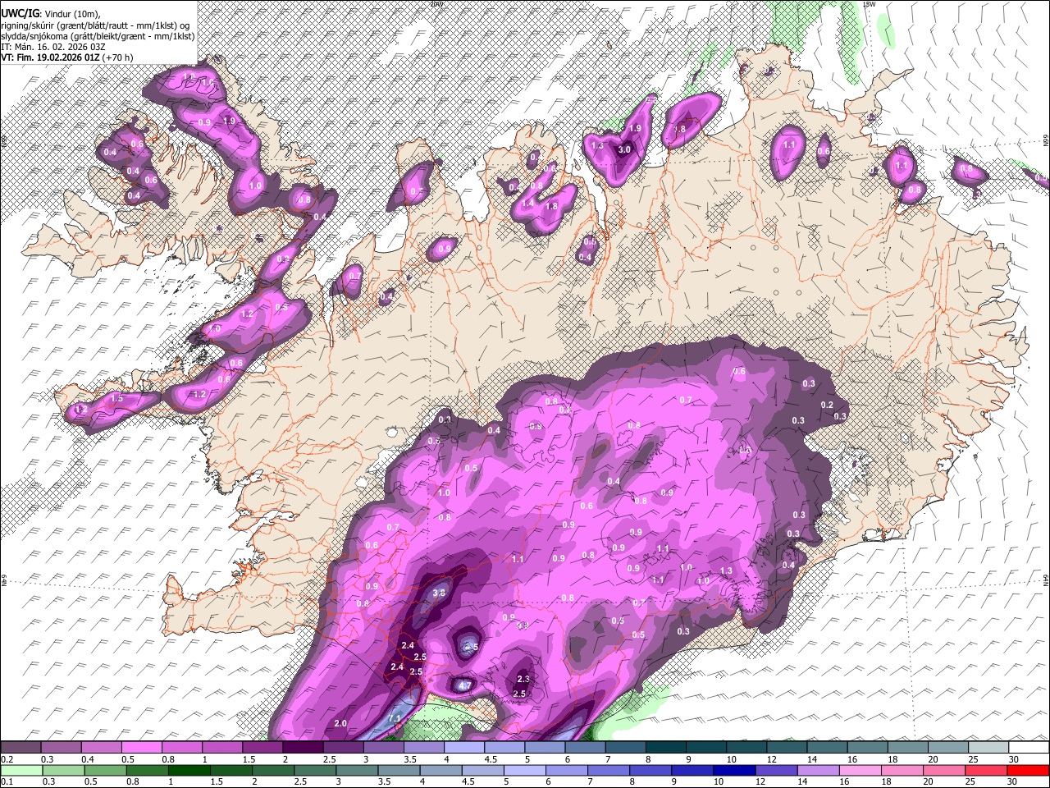
Task: Select the palest green swatch between 0.1 and 0.3, bottom legend row
Action: pos(21,770)
